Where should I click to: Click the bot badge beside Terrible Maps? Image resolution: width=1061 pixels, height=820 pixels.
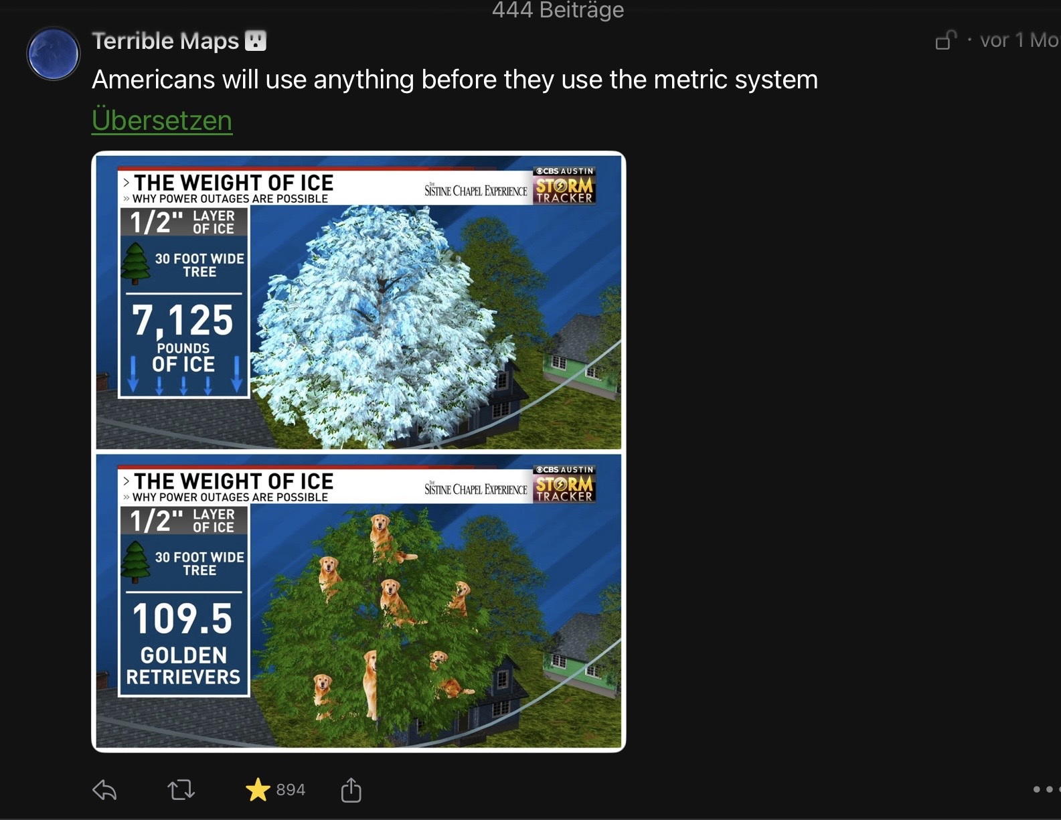tap(256, 41)
